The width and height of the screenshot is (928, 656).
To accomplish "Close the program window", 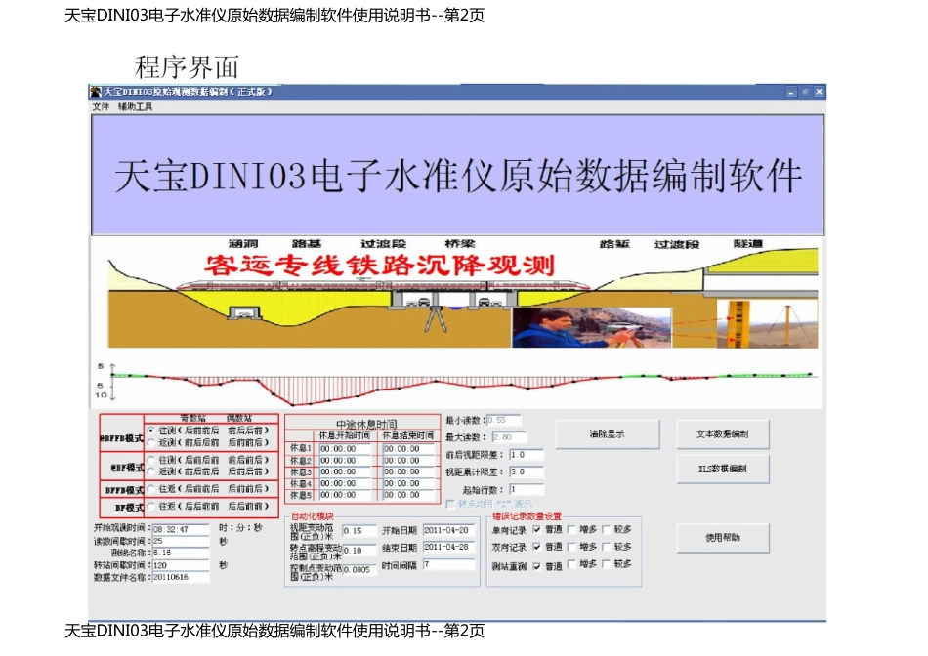I will [x=820, y=92].
